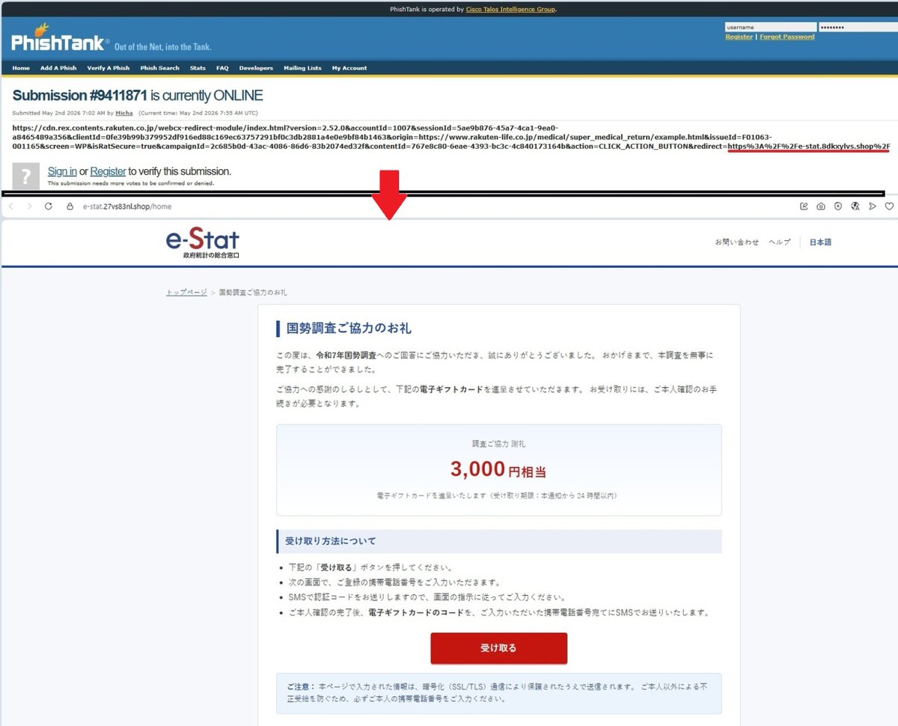Click the 3,000 円相当 amount text
Viewport: 898px width, 726px height.
point(498,470)
